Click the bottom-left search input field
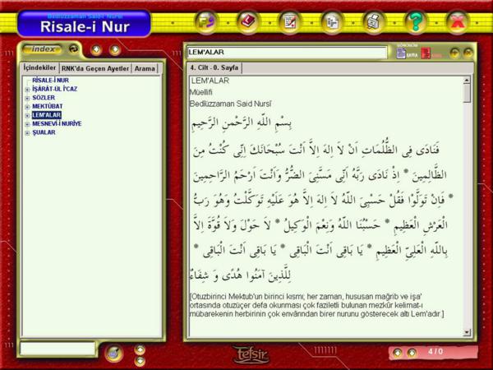The height and width of the screenshot is (370, 493). click(58, 349)
